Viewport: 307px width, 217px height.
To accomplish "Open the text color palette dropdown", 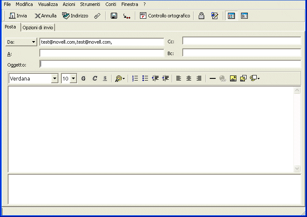I will click(120, 78).
